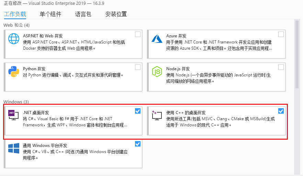Select the 使用 C++ 的桌面开发 title
The height and width of the screenshot is (176, 303).
coord(186,113)
